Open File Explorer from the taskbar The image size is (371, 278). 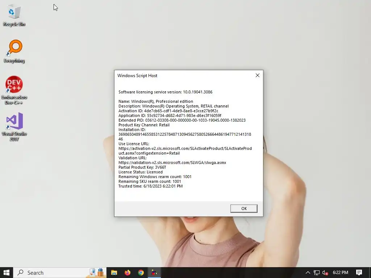(x=114, y=273)
